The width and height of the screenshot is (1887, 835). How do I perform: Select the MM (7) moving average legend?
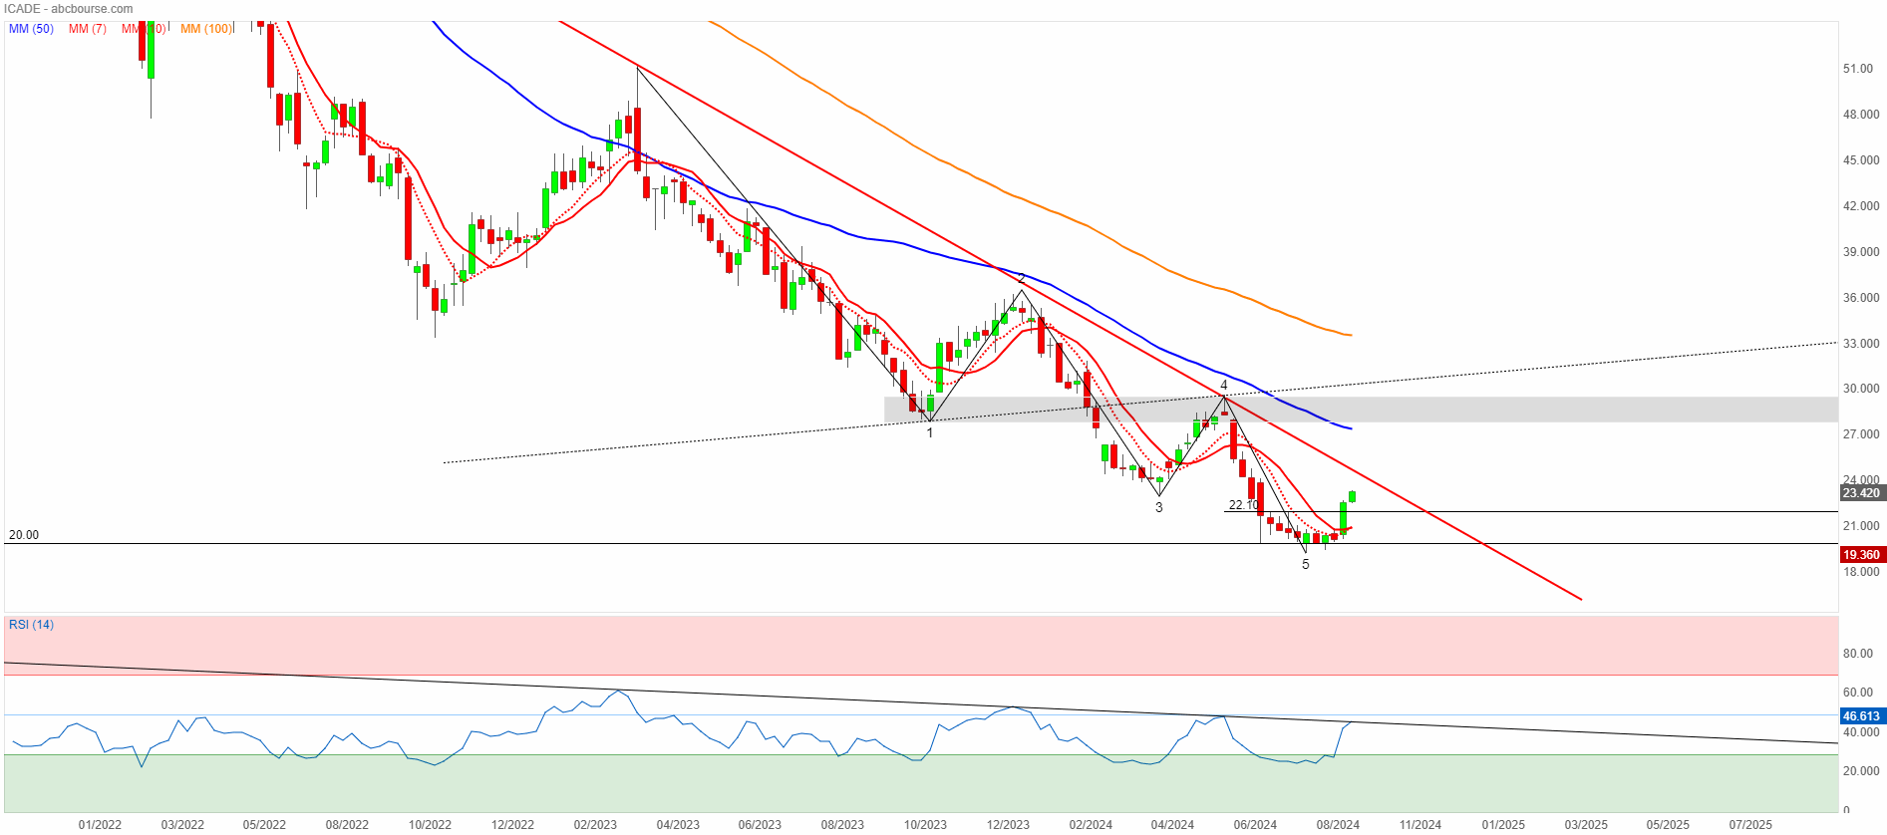pos(88,29)
